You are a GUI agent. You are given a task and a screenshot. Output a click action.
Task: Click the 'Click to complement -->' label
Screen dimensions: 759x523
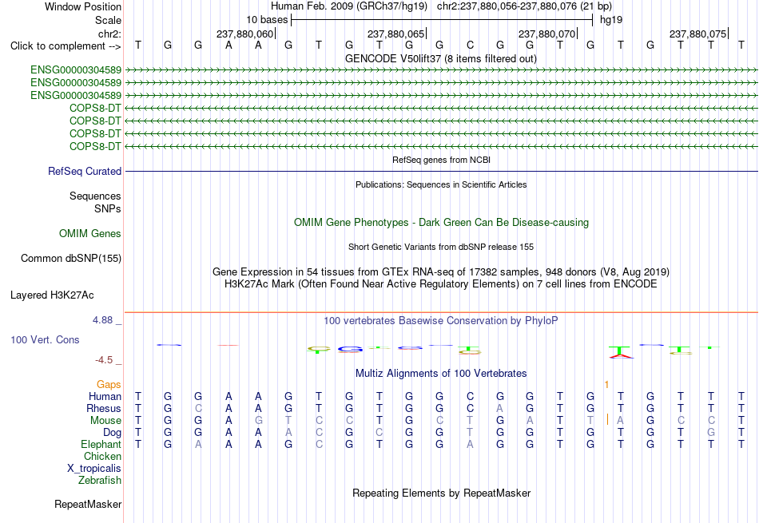point(66,46)
